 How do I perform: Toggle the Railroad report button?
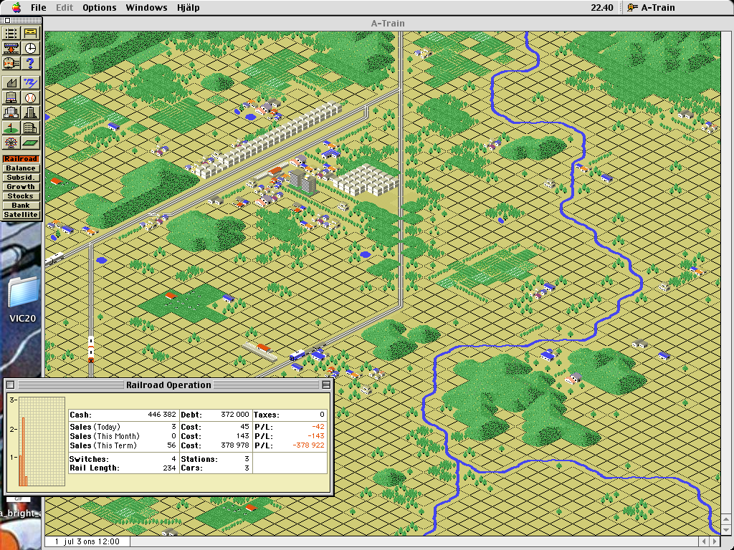[x=21, y=159]
